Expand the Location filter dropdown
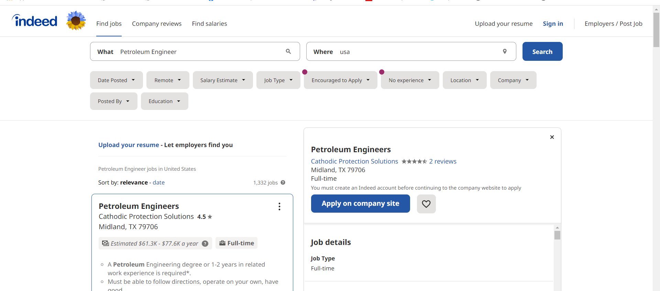 tap(465, 80)
